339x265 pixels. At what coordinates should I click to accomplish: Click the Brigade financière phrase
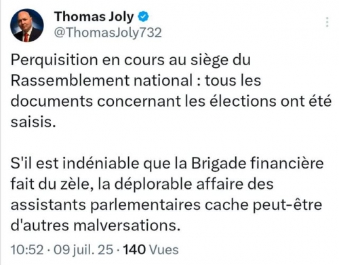(258, 164)
